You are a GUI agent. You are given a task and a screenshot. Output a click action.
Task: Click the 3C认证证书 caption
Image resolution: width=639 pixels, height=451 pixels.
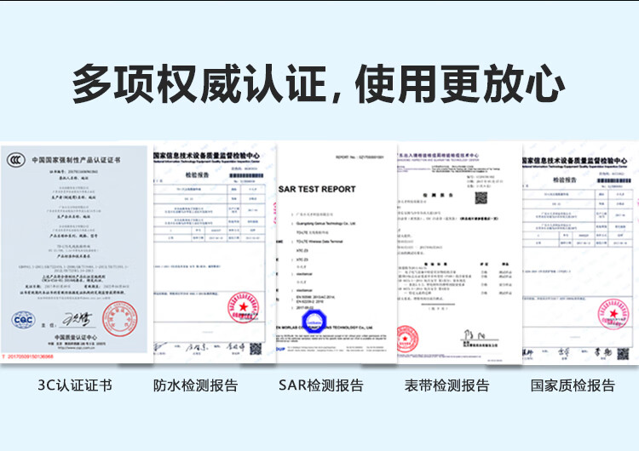[75, 385]
